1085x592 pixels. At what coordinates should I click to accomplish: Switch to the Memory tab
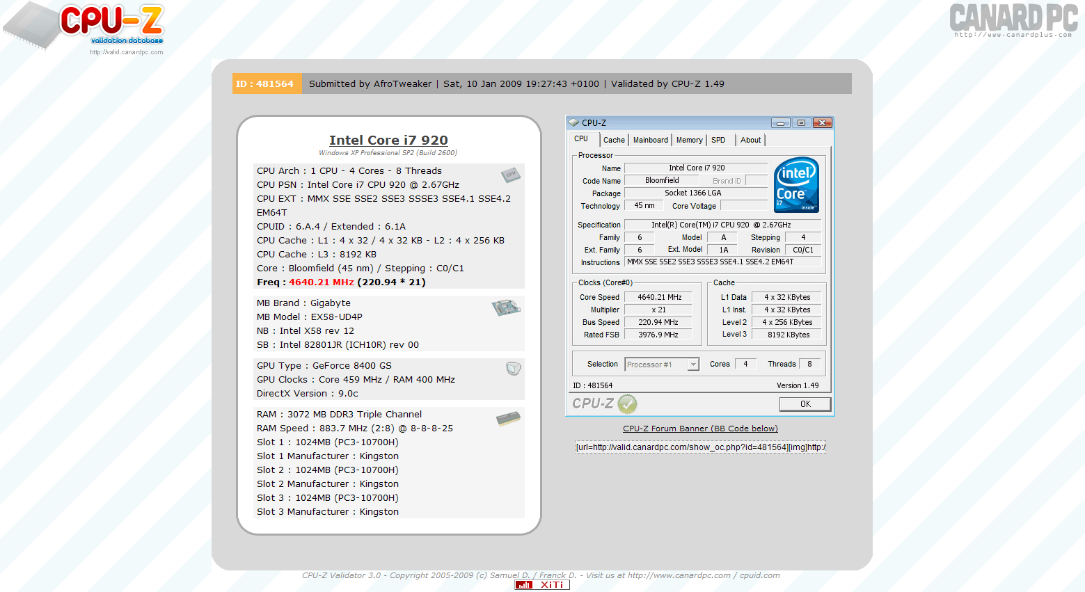(690, 140)
